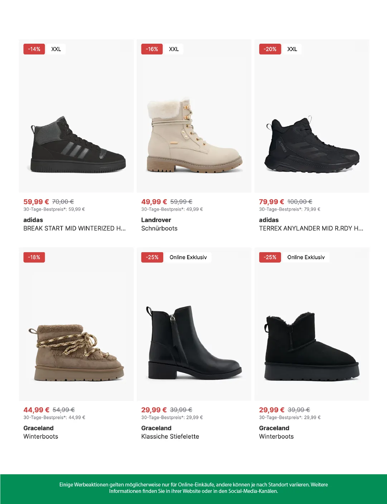
Task: Click the -14% discount badge
Action: coord(34,49)
